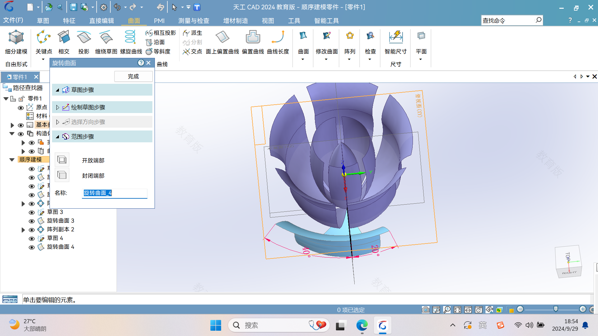Screen dimensions: 598x336
Task: Expand the 阵列副本 2 tree node
Action: tap(23, 230)
